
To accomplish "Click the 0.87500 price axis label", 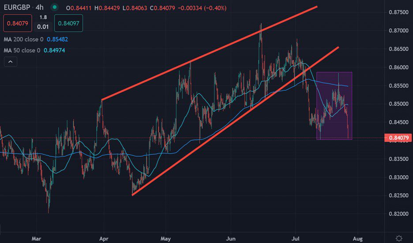I will pyautogui.click(x=398, y=12).
